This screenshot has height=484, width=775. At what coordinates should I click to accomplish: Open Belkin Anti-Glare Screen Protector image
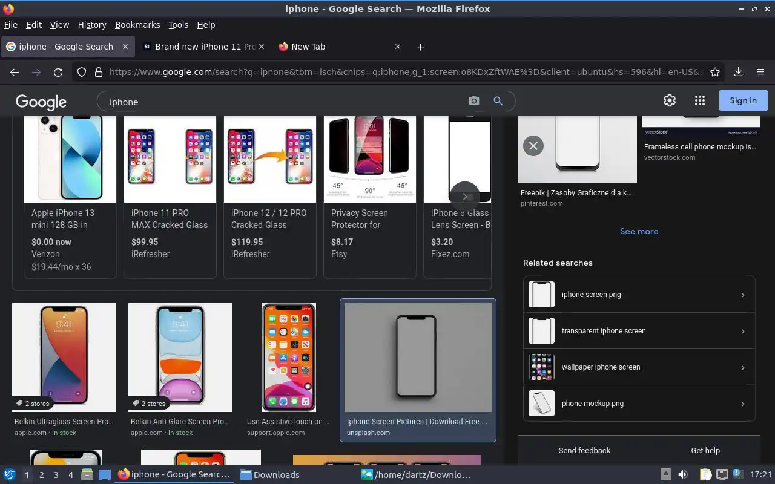pyautogui.click(x=180, y=358)
